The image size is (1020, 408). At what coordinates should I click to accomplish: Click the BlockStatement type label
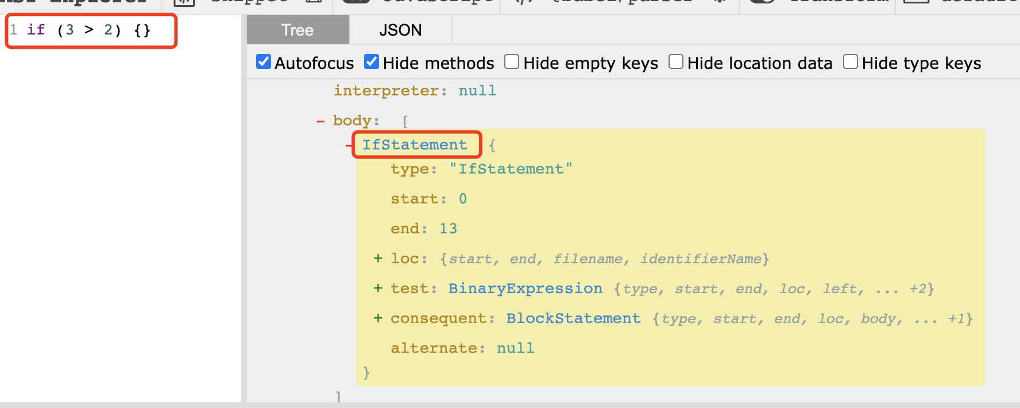tap(573, 318)
